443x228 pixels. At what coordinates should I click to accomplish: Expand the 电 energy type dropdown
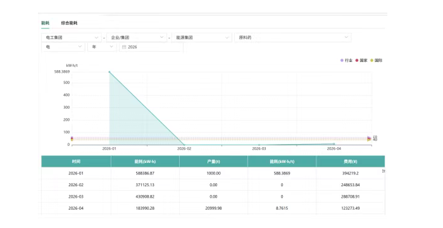click(63, 47)
